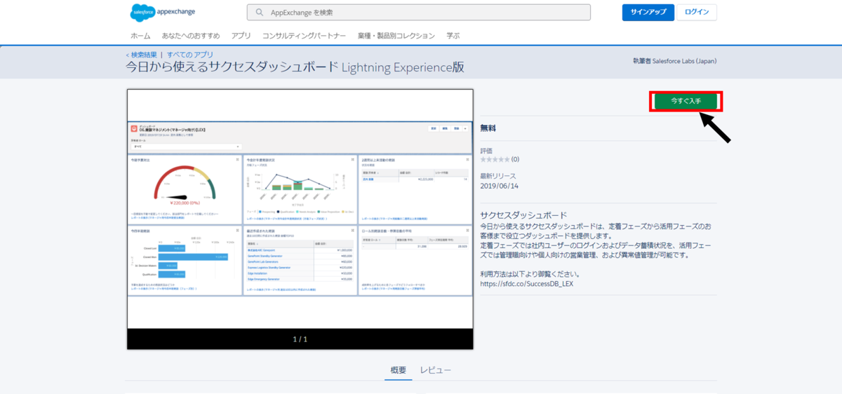The image size is (842, 394).
Task: Open the dashboard screenshot preview
Action: click(300, 209)
